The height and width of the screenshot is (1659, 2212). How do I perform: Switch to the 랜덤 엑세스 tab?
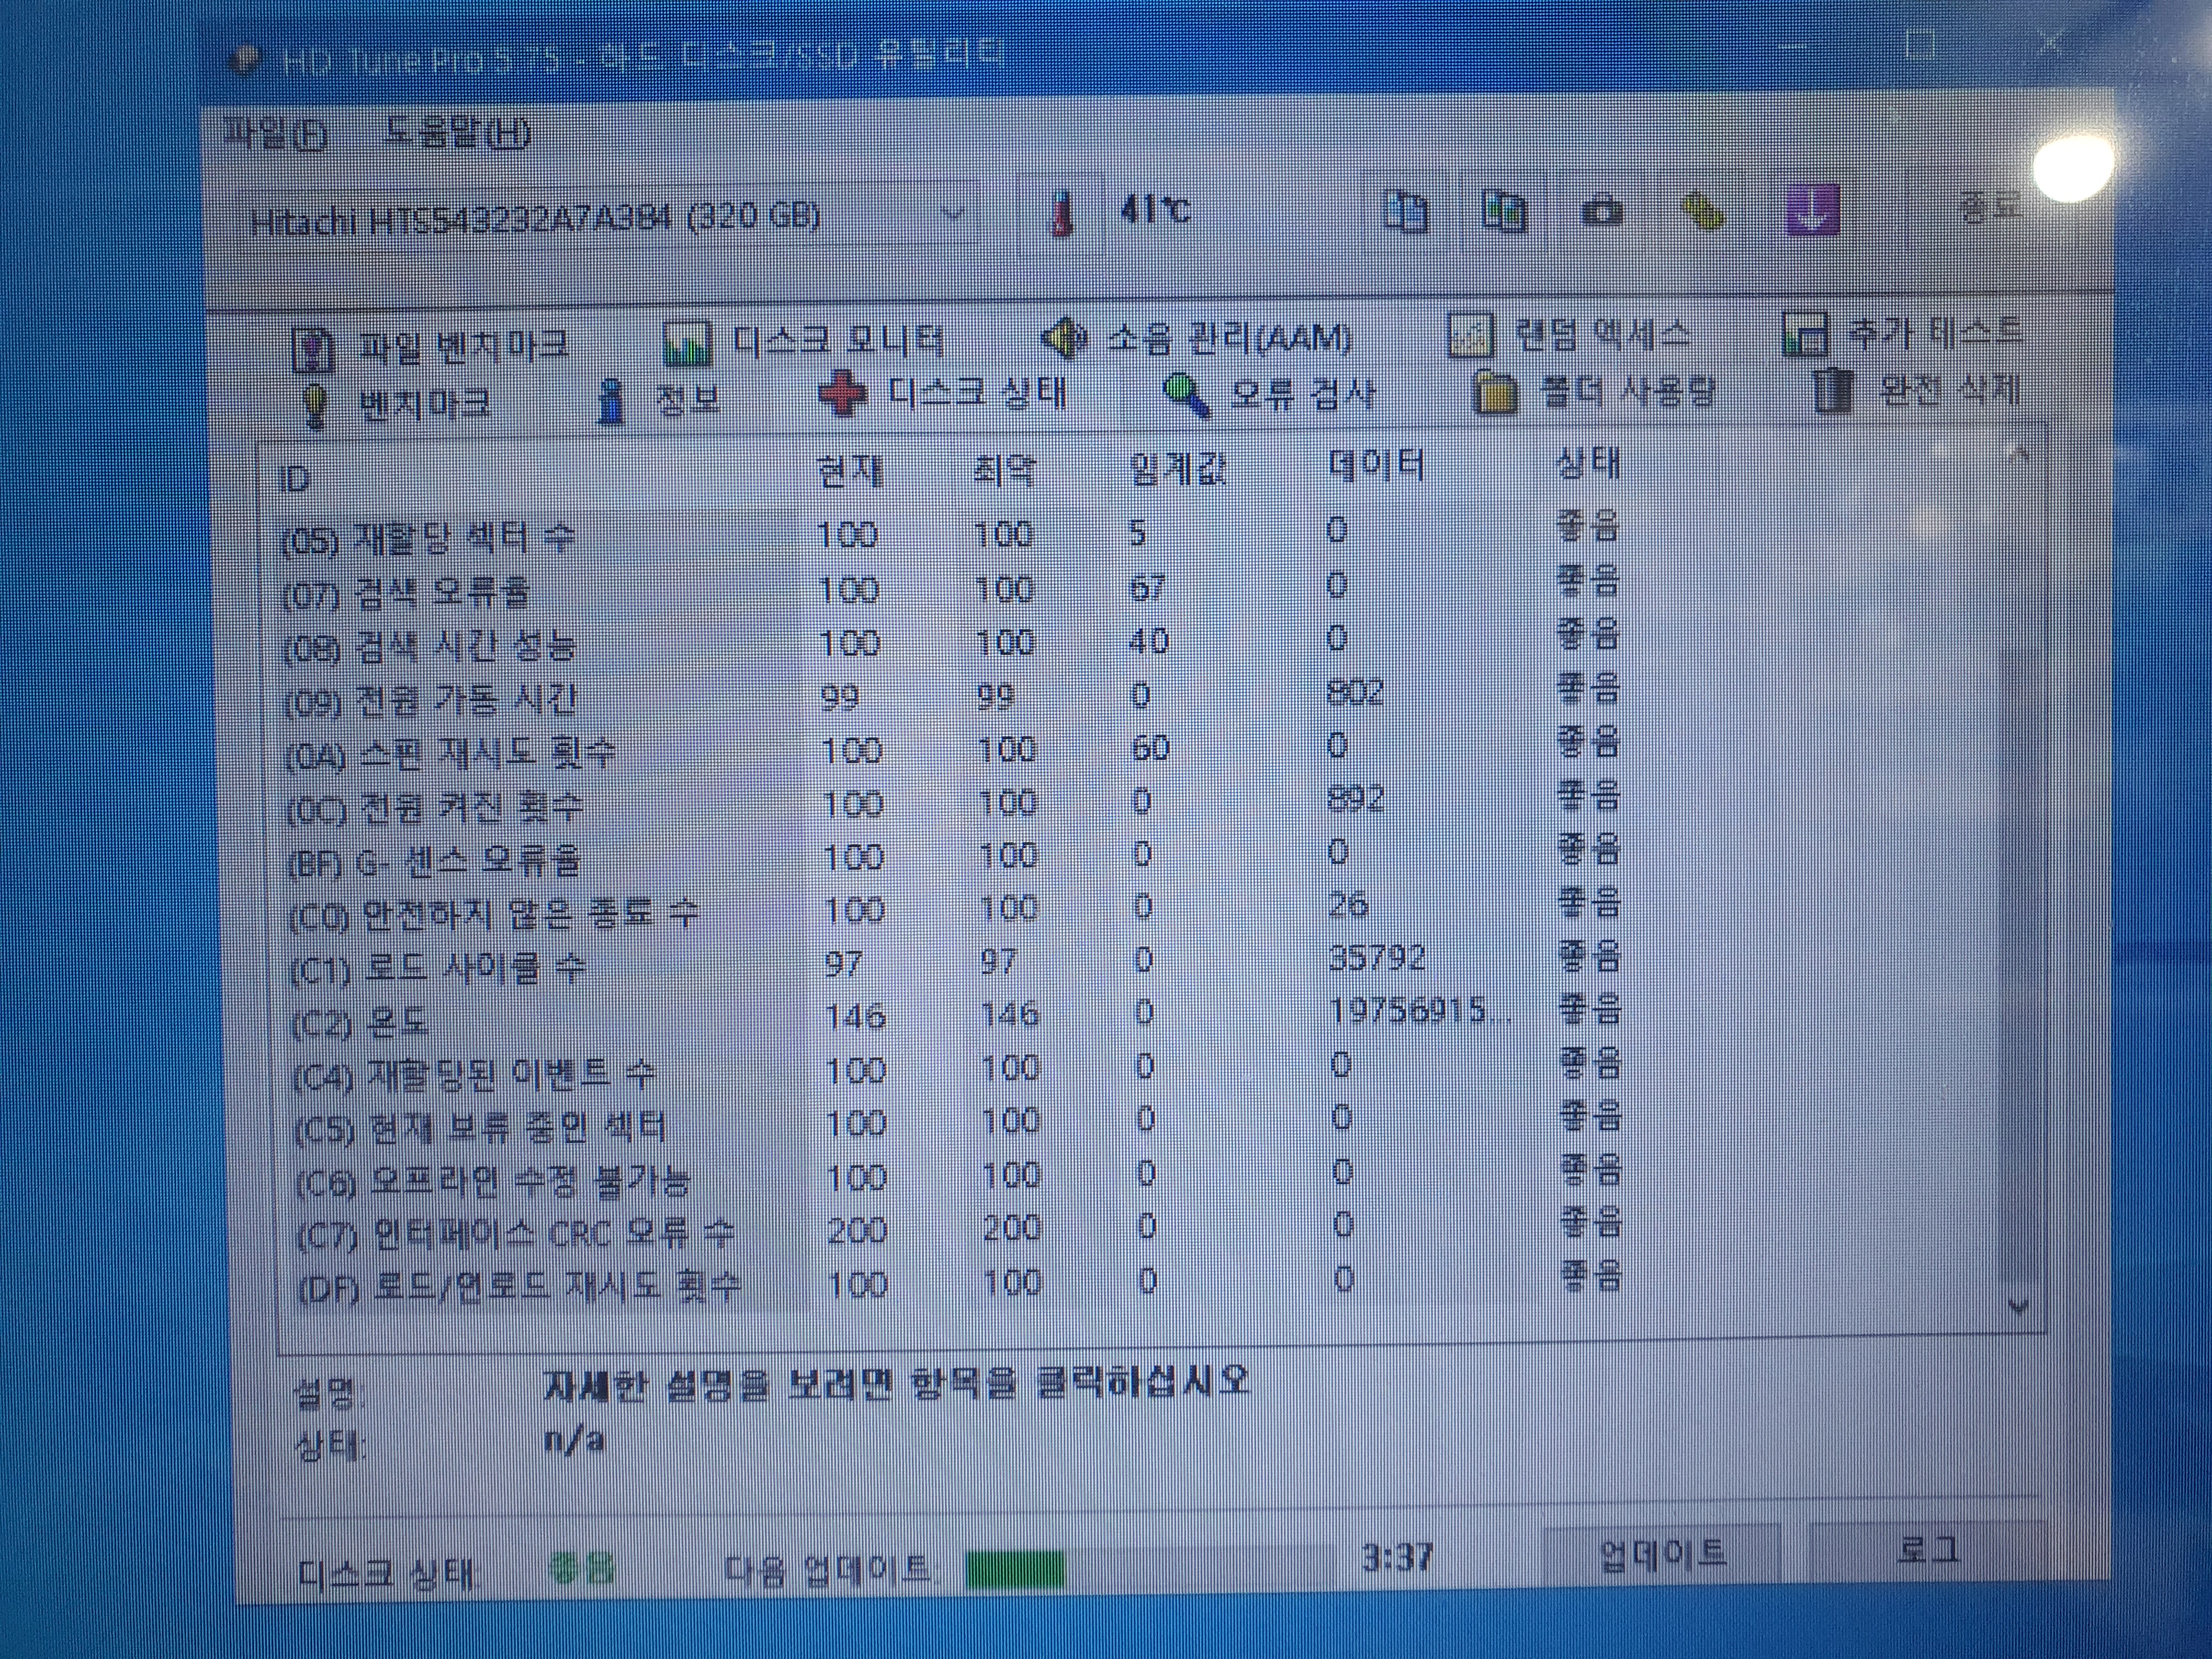coord(1570,335)
